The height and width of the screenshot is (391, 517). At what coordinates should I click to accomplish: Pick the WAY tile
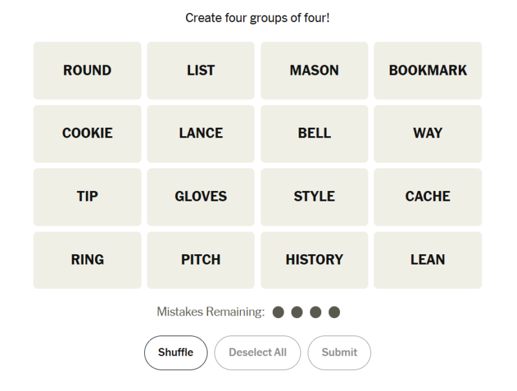point(428,134)
